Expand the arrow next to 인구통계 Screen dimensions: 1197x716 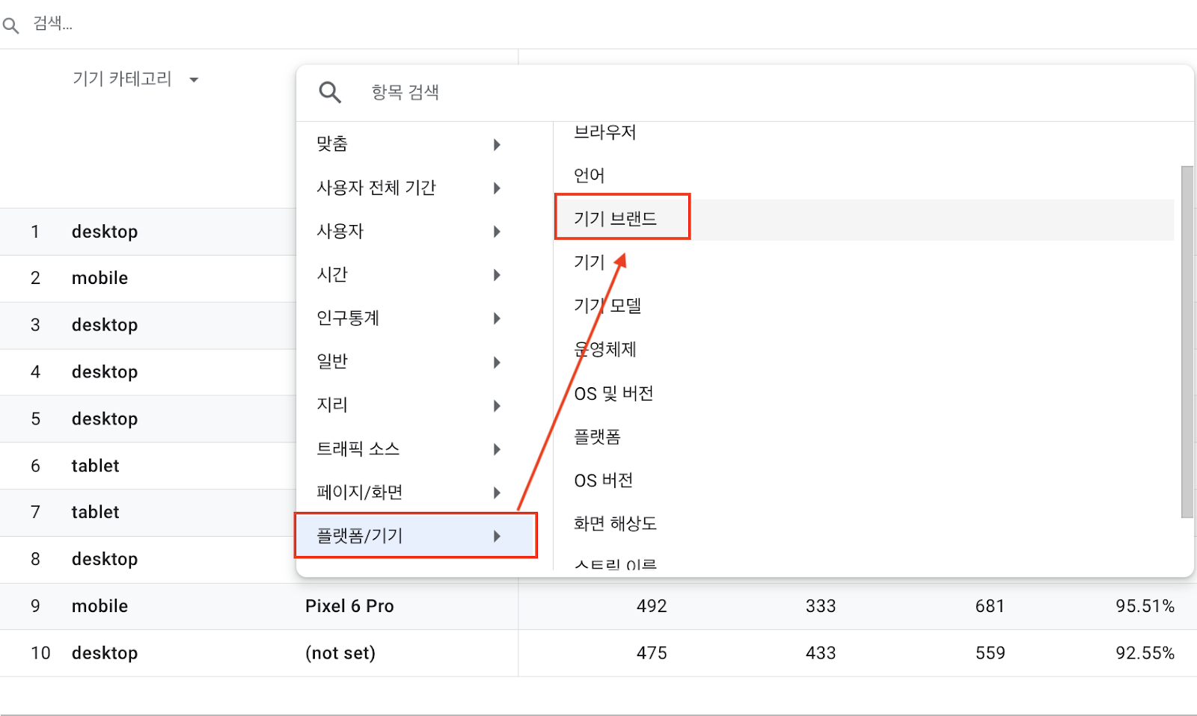[x=497, y=318]
